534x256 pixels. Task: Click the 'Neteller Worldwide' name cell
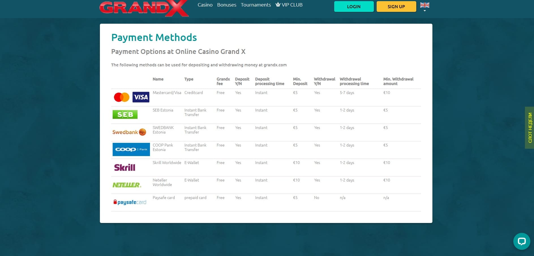coord(162,182)
